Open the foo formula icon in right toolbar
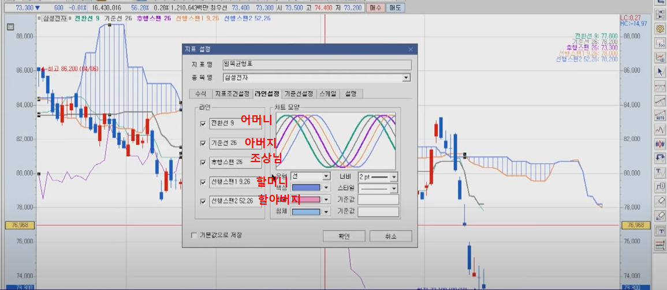 (x=661, y=43)
